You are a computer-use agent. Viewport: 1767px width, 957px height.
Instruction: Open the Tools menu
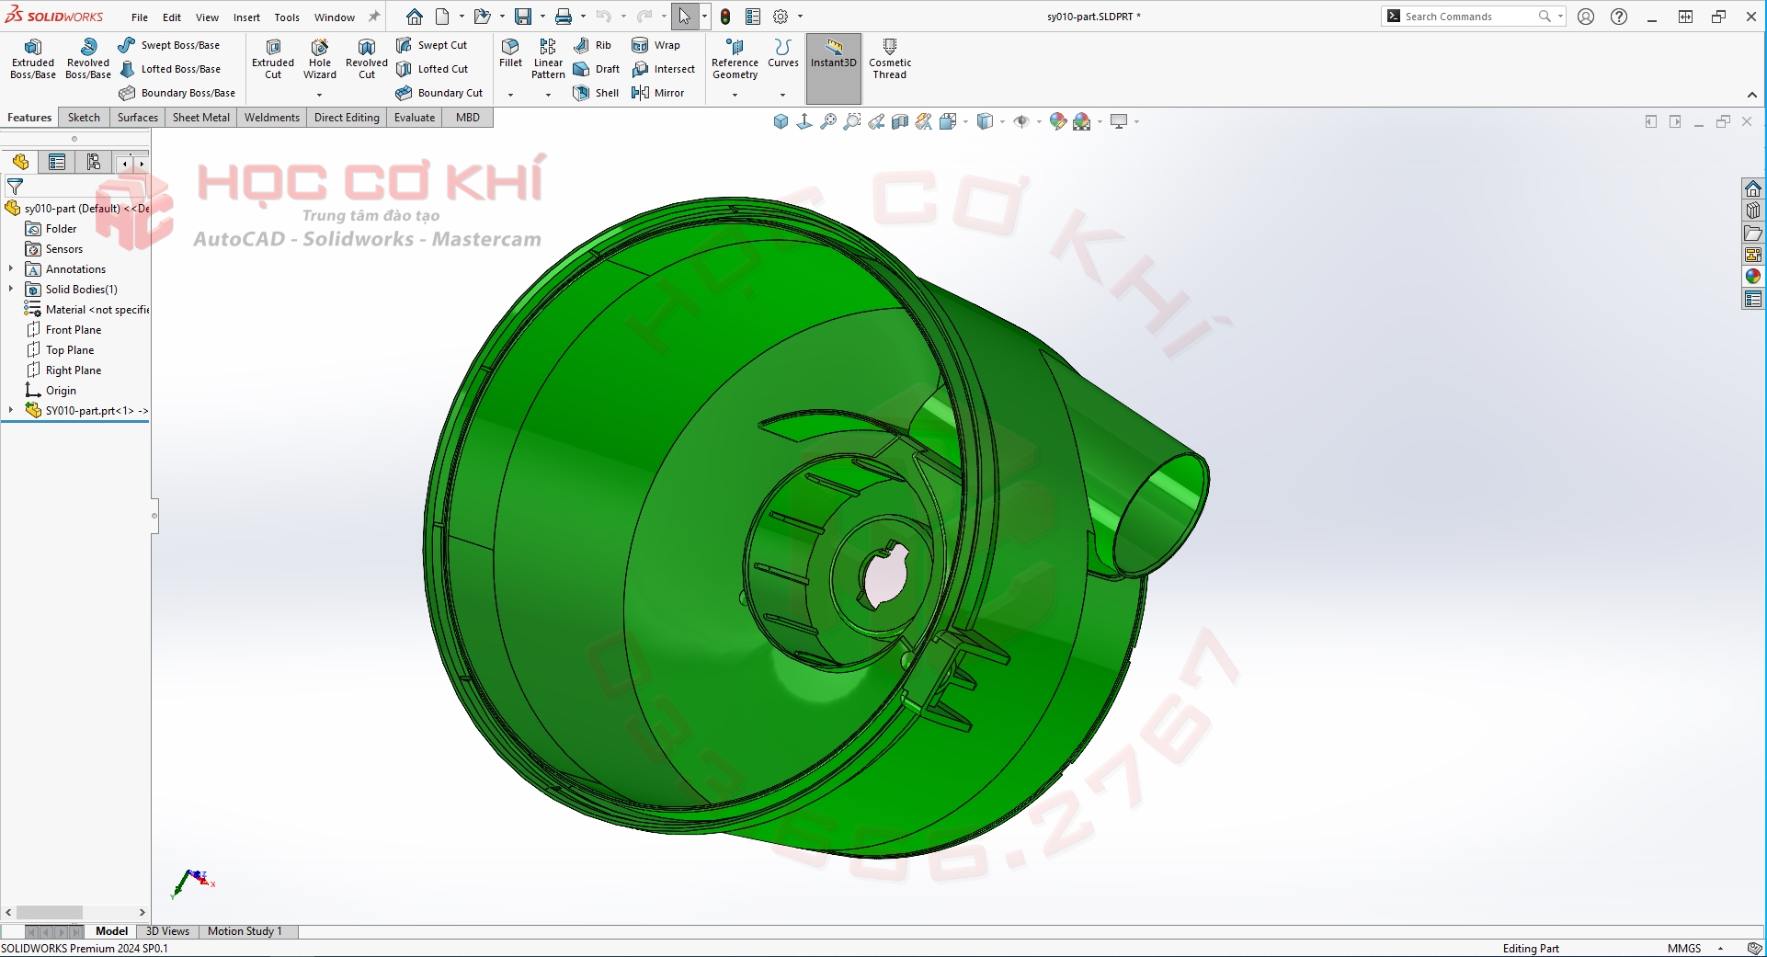pyautogui.click(x=287, y=17)
